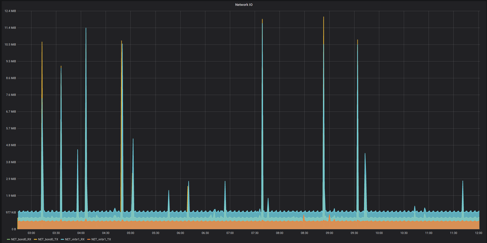Screen dimensions: 487x243
Task: Click the 03:30 time axis label
Action: (x=56, y=233)
